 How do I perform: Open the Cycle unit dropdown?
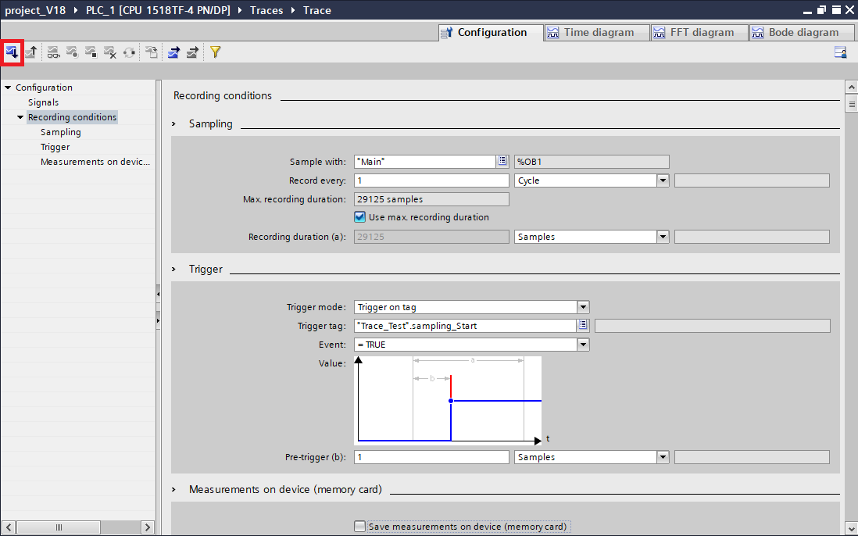point(663,180)
